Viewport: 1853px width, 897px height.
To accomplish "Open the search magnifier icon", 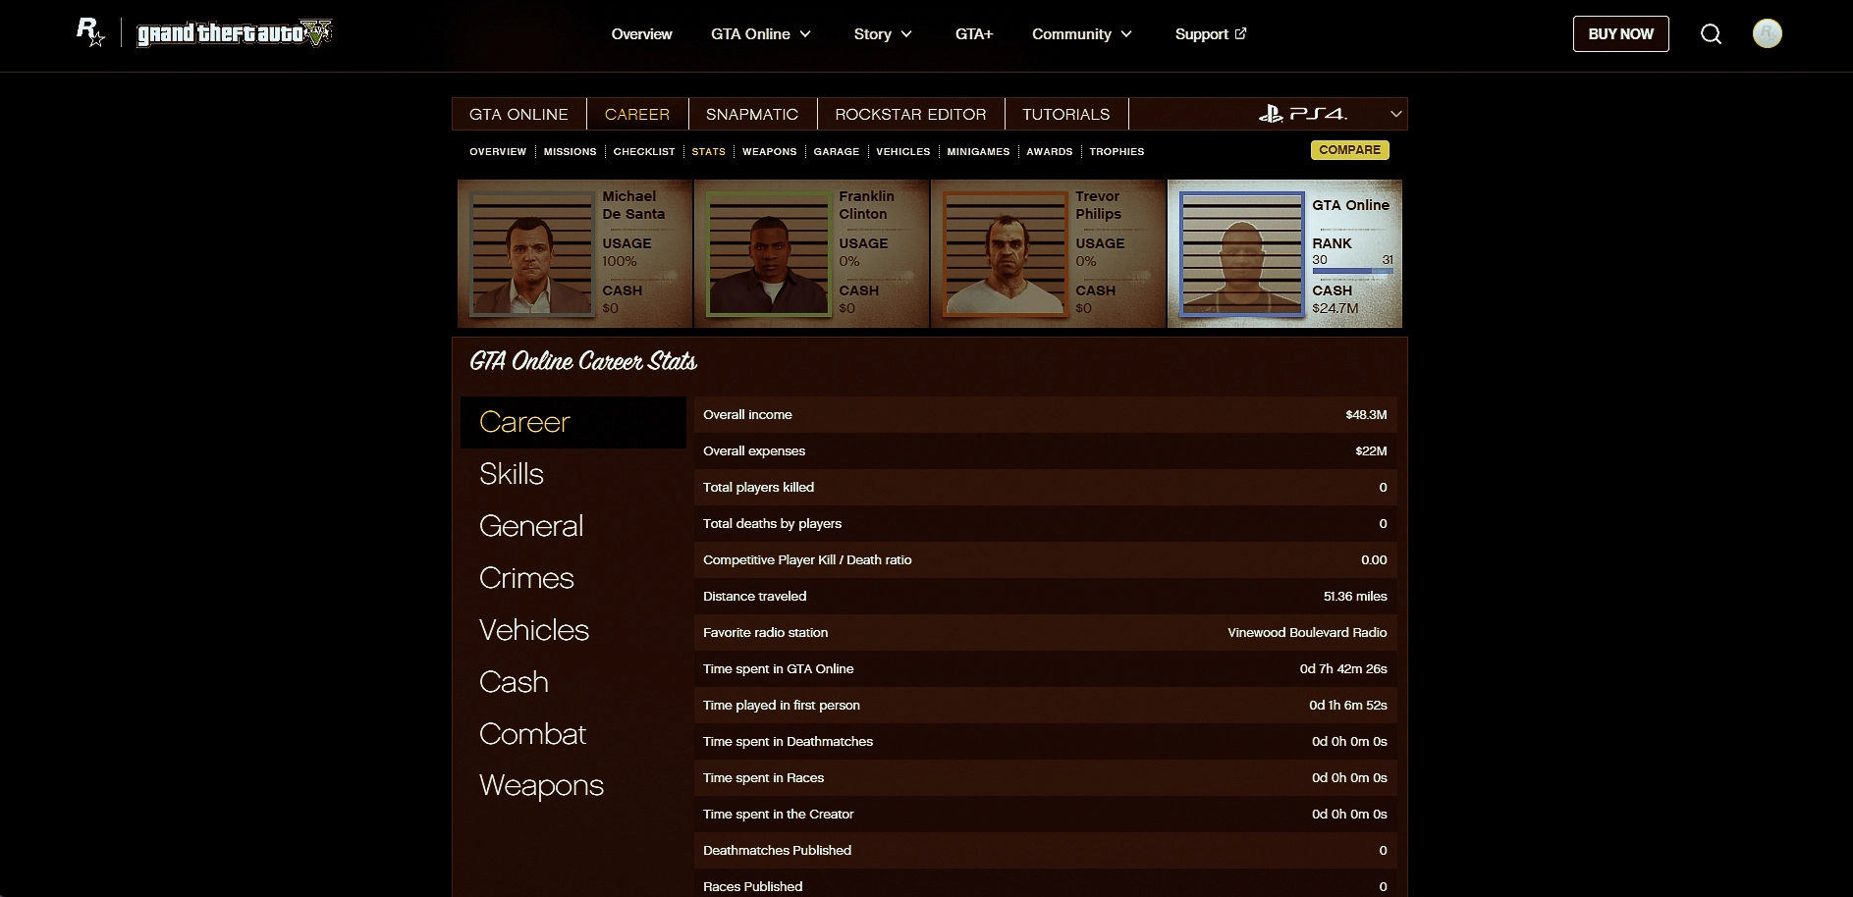I will [x=1711, y=34].
